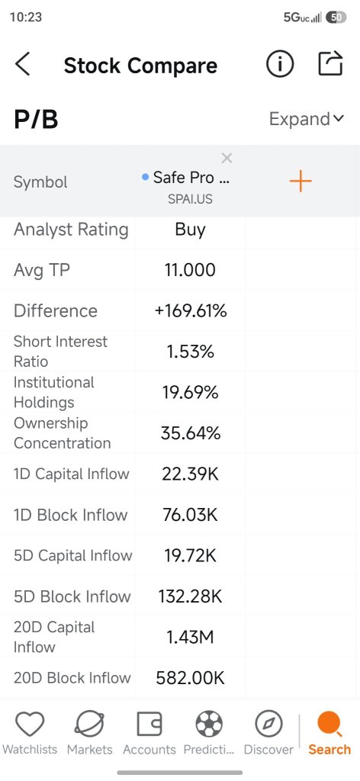The image size is (360, 781).
Task: Open the Accounts wallet icon
Action: point(149,724)
